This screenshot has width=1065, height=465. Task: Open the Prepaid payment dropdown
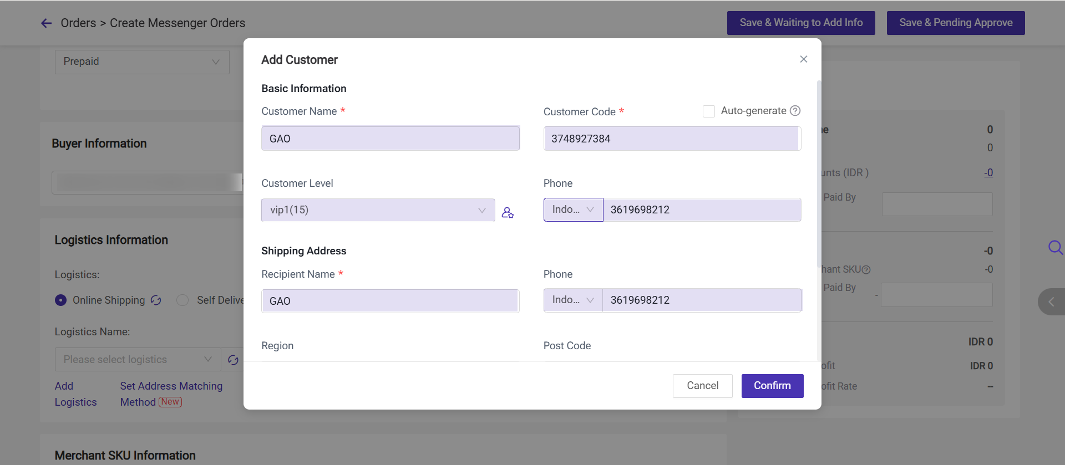[x=142, y=62]
